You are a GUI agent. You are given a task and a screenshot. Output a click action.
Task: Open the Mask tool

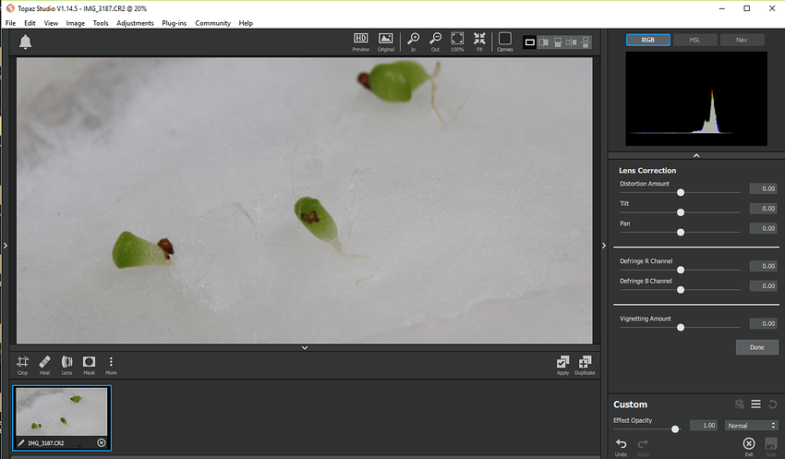89,363
